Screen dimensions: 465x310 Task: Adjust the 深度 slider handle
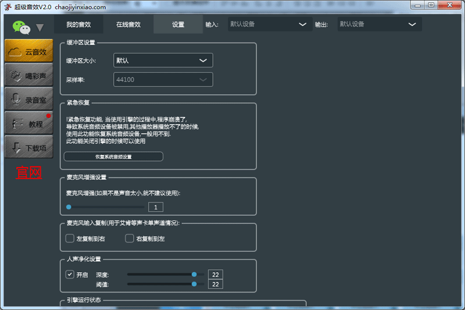[194, 275]
